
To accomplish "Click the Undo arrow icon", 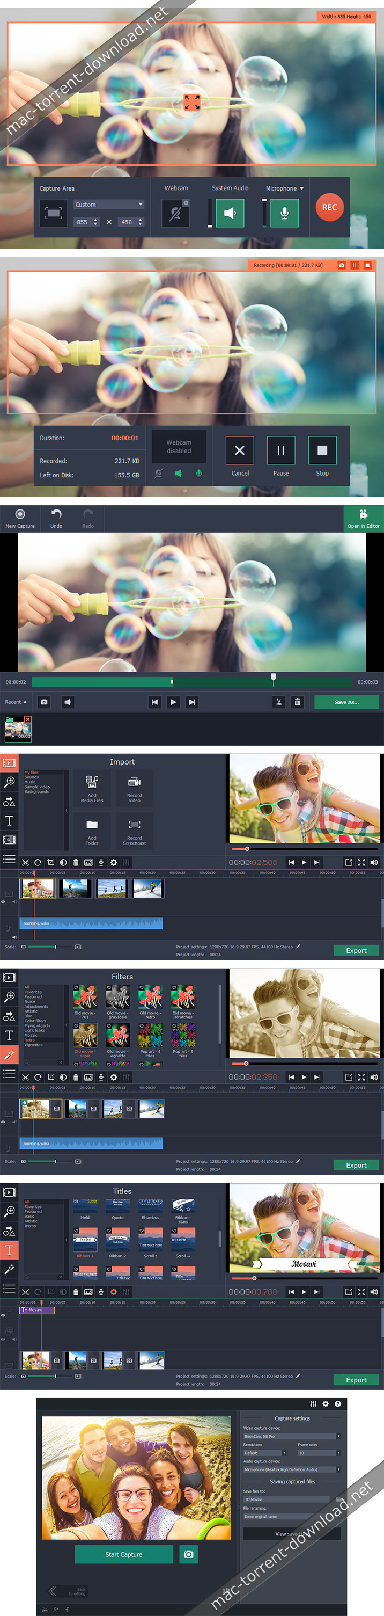I will (56, 514).
